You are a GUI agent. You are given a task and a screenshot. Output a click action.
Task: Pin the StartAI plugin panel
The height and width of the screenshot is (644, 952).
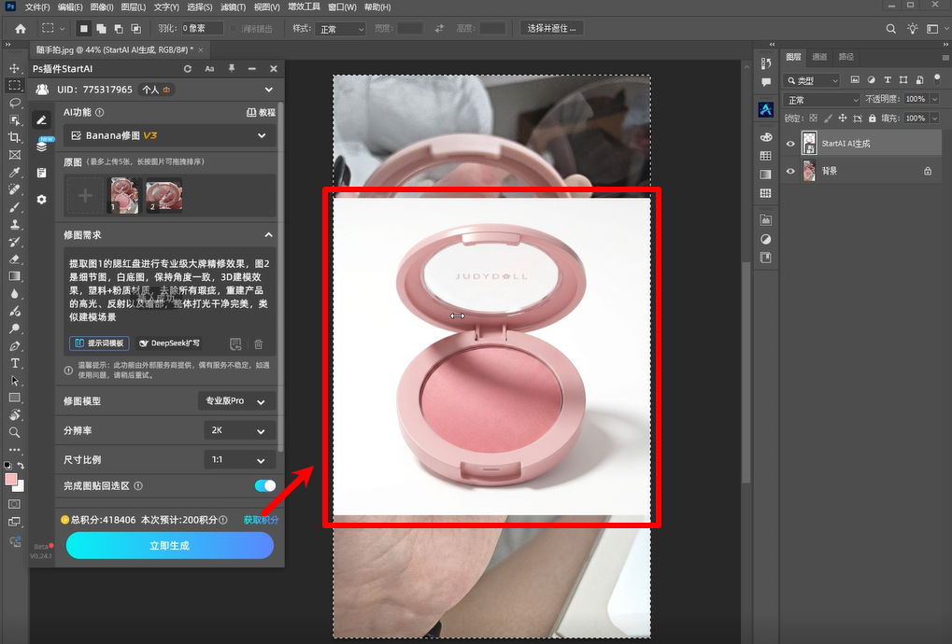pyautogui.click(x=232, y=68)
